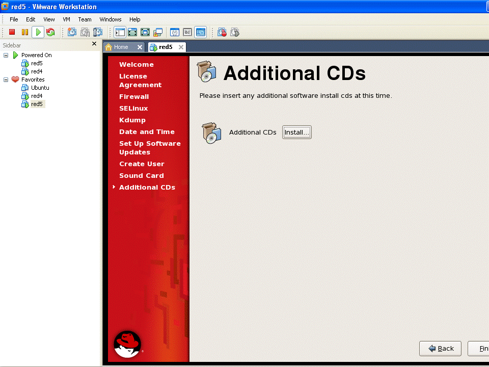Open the View menu
Image resolution: width=489 pixels, height=367 pixels.
click(49, 19)
